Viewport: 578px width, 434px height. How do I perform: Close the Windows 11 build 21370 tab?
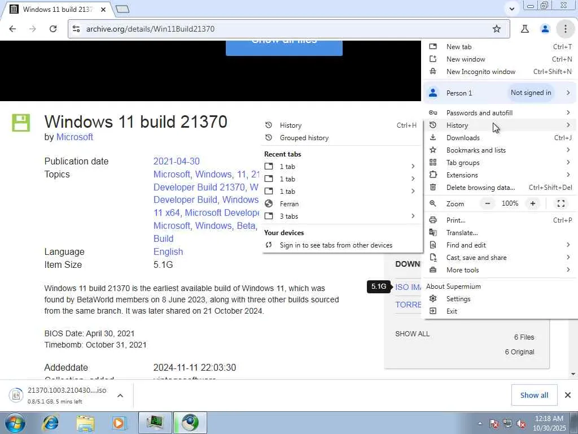coord(103,9)
